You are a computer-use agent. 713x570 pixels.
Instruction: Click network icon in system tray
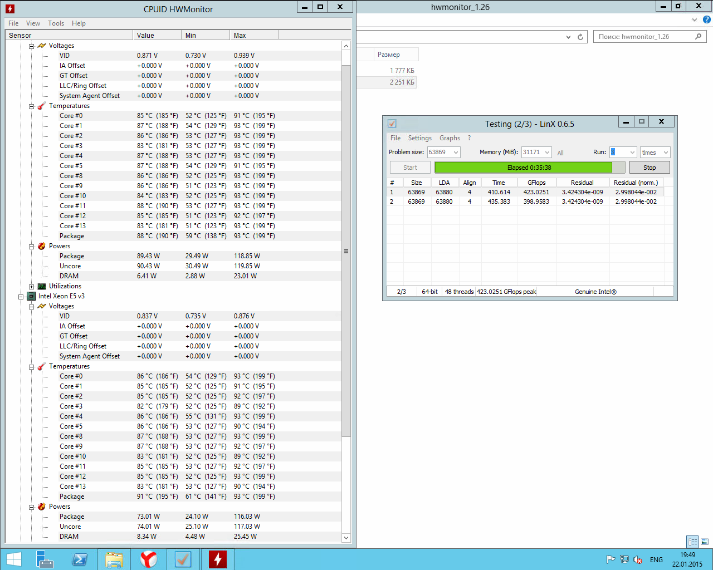pyautogui.click(x=624, y=559)
